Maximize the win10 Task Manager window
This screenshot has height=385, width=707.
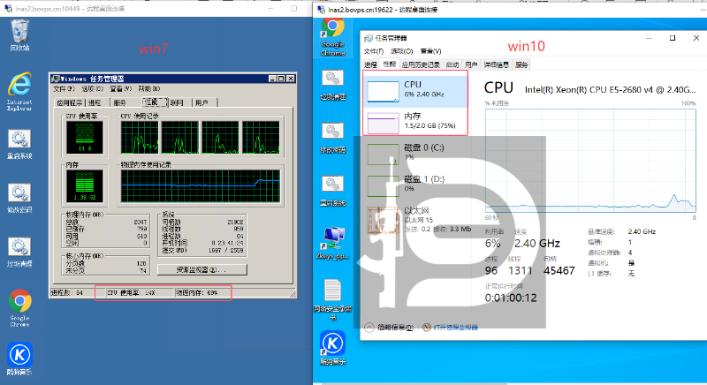pos(673,38)
